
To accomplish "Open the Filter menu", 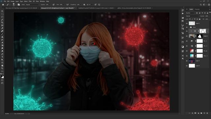I will click(30, 1).
